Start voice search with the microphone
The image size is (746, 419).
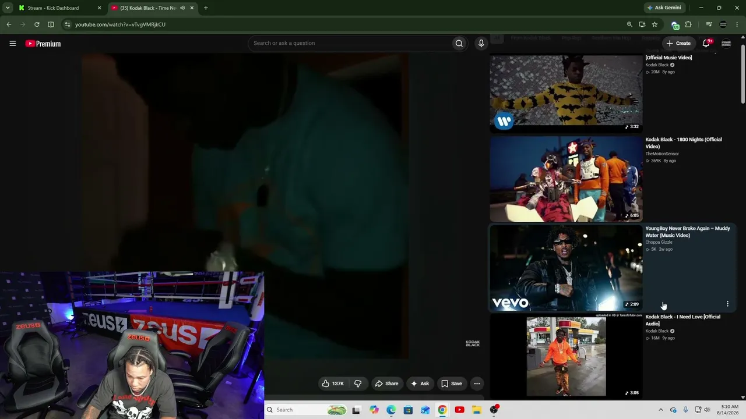(481, 43)
